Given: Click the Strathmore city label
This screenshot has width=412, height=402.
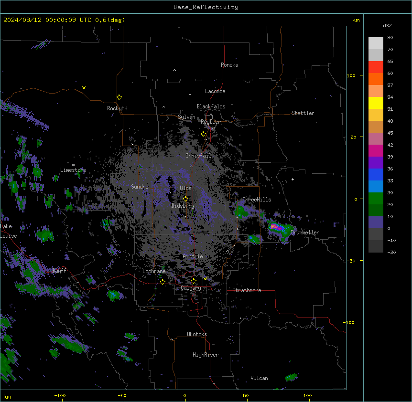Looking at the screenshot, I should (247, 290).
